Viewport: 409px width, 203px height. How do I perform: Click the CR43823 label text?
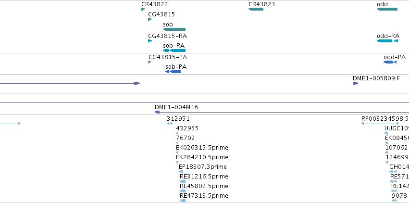pos(261,4)
